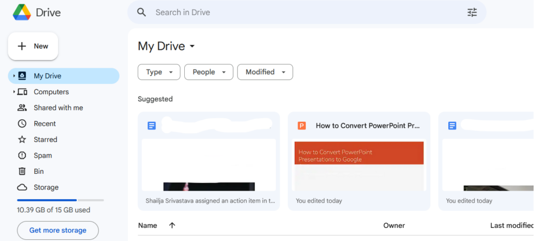Open the Type filter dropdown
Viewport: 555px width, 241px height.
[x=159, y=72]
